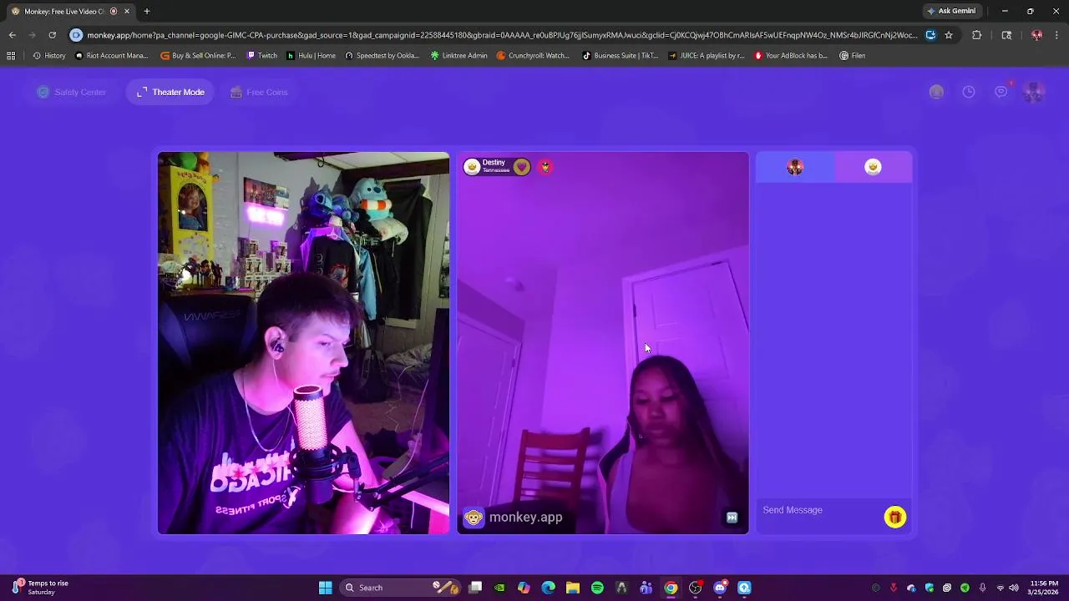Click Ask Gemini button

point(951,11)
